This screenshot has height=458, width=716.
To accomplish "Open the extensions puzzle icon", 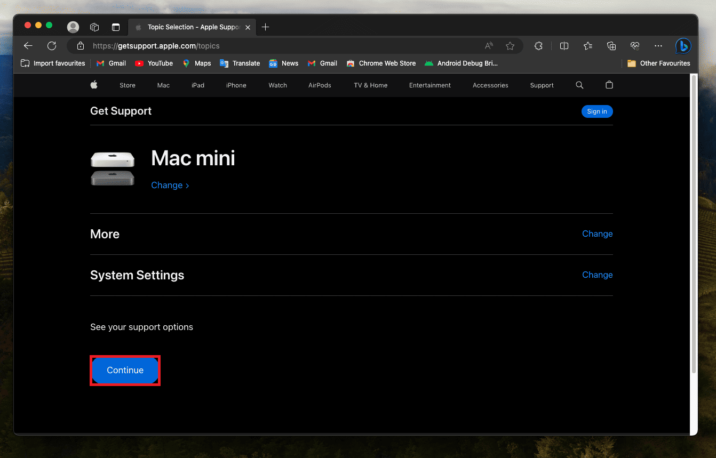I will (538, 46).
